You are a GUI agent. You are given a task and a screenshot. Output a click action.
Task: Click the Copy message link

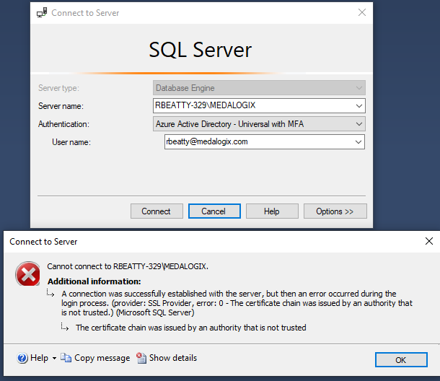pos(102,358)
